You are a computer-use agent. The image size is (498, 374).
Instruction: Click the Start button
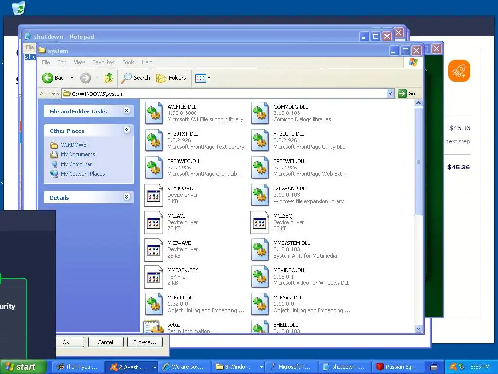[22, 367]
